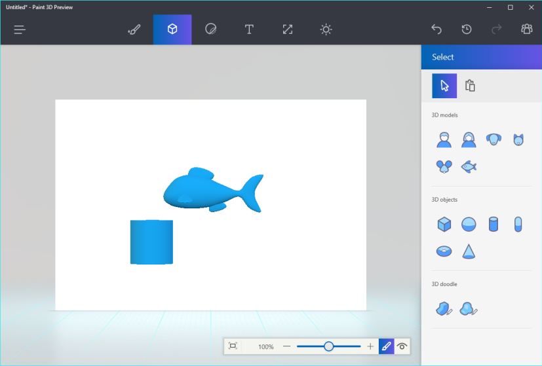Select the Text tool tab
542x366 pixels.
pyautogui.click(x=249, y=29)
